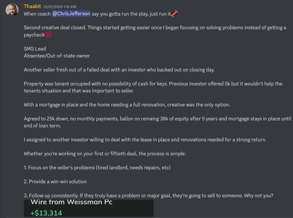Viewport: 293px width, 218px height.
Task: Click 'Another seller fresh out' sentence
Action: [119, 70]
